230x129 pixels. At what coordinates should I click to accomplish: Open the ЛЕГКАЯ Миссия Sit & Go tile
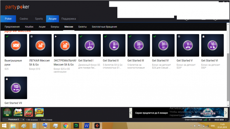40,45
